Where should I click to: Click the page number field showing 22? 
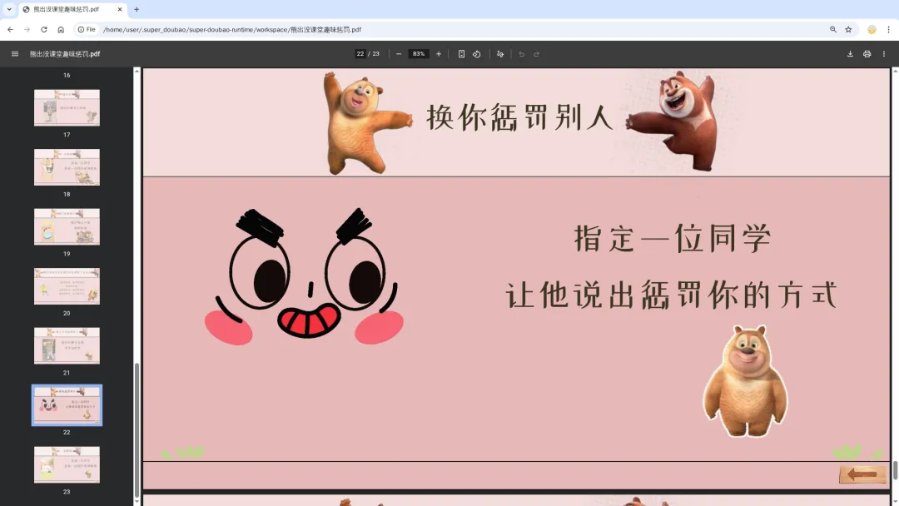360,54
